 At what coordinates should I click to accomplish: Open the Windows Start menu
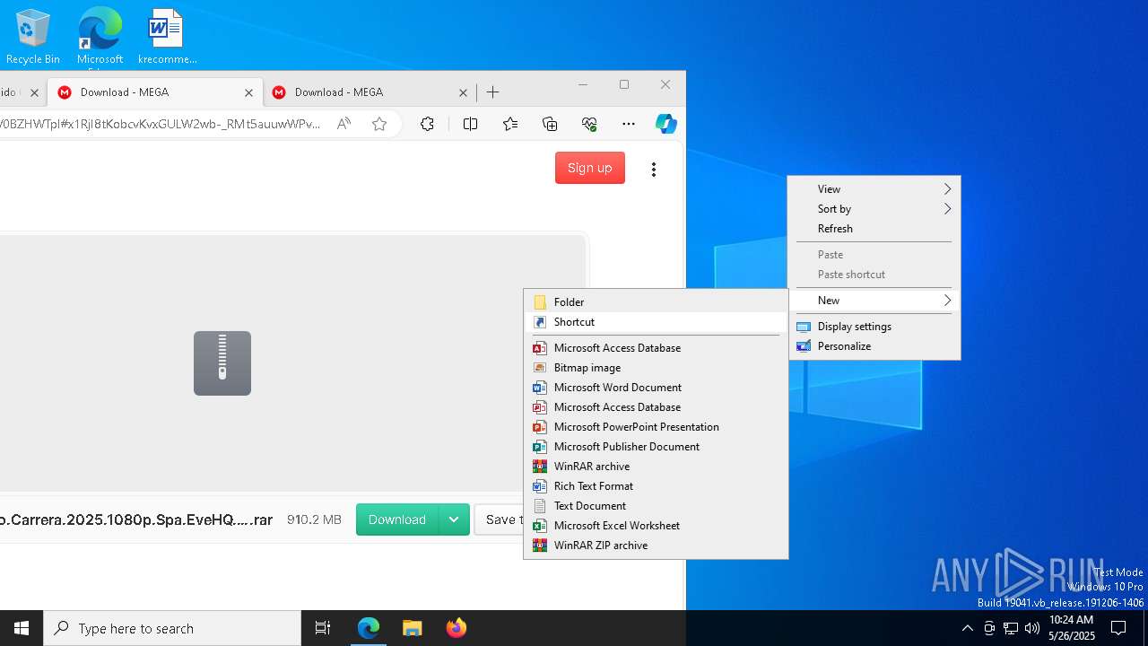point(22,628)
